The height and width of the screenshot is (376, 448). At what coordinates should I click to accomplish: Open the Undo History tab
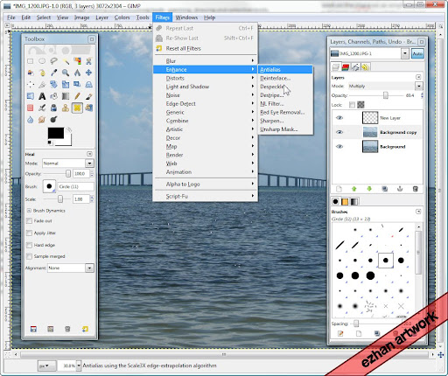point(366,67)
